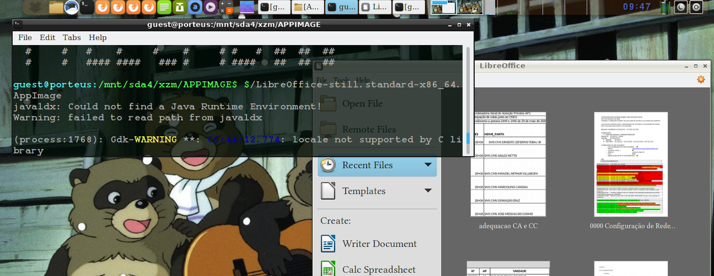
Task: Click the 09:47 panel clock
Action: (x=637, y=7)
